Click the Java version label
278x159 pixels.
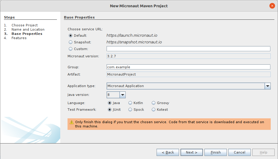(x=78, y=95)
